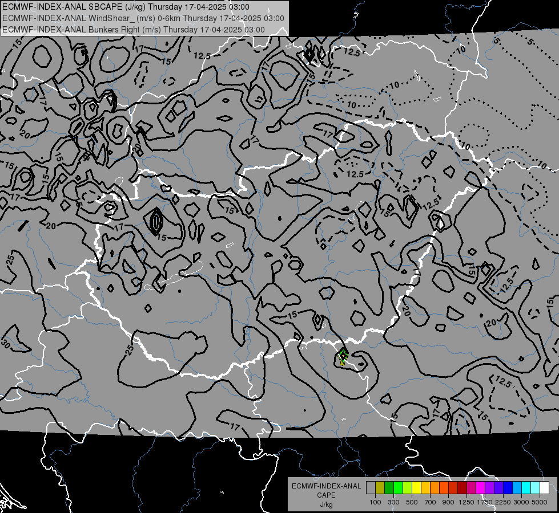Click the SBCAPE title line in the header
The width and height of the screenshot is (559, 513).
click(126, 7)
